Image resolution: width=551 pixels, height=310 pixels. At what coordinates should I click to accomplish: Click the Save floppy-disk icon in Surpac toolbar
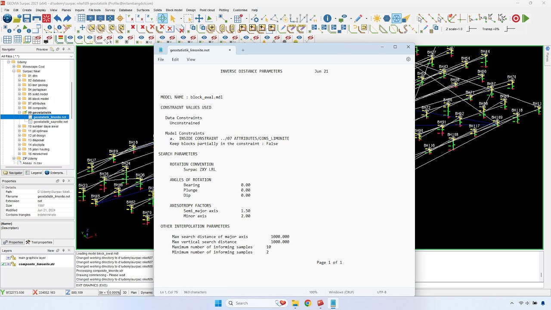point(27,19)
